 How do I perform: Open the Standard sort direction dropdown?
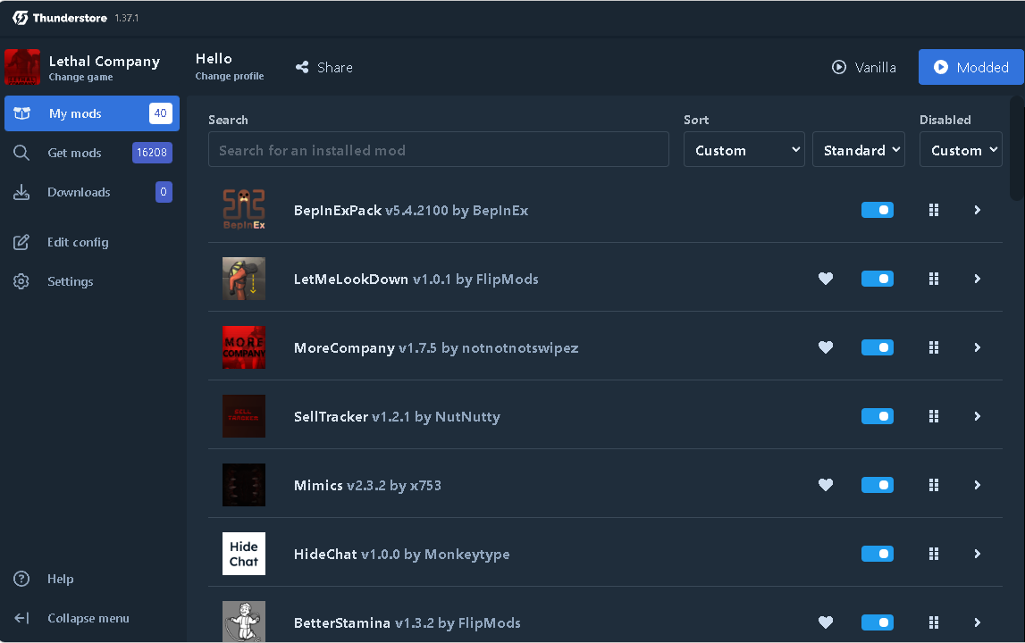[858, 150]
